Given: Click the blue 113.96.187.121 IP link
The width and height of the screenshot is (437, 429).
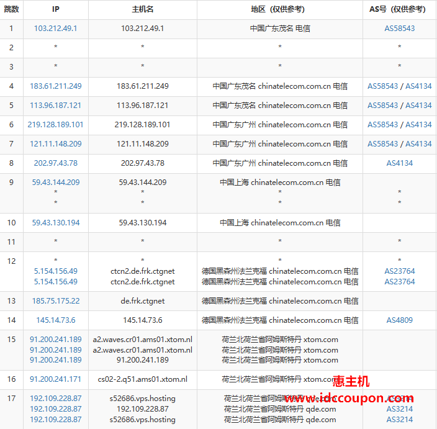Looking at the screenshot, I should (55, 106).
